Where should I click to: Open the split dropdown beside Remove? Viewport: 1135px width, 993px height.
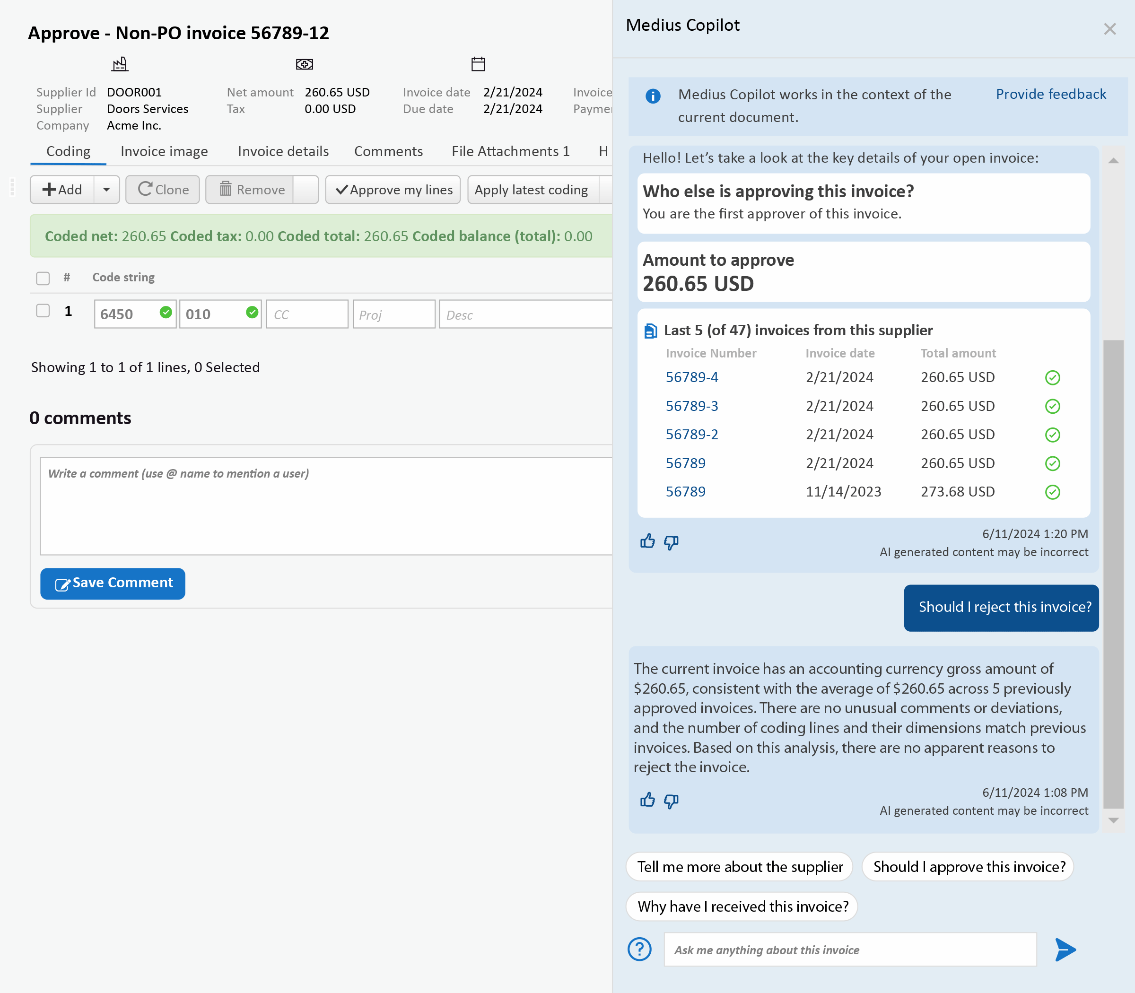(306, 190)
